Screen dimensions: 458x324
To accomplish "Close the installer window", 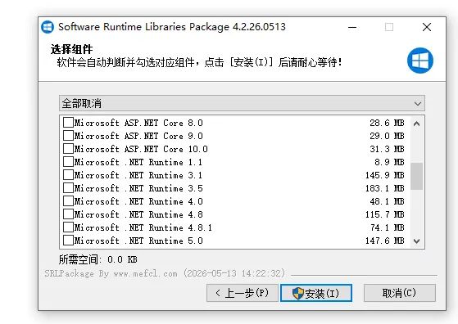I will 427,28.
